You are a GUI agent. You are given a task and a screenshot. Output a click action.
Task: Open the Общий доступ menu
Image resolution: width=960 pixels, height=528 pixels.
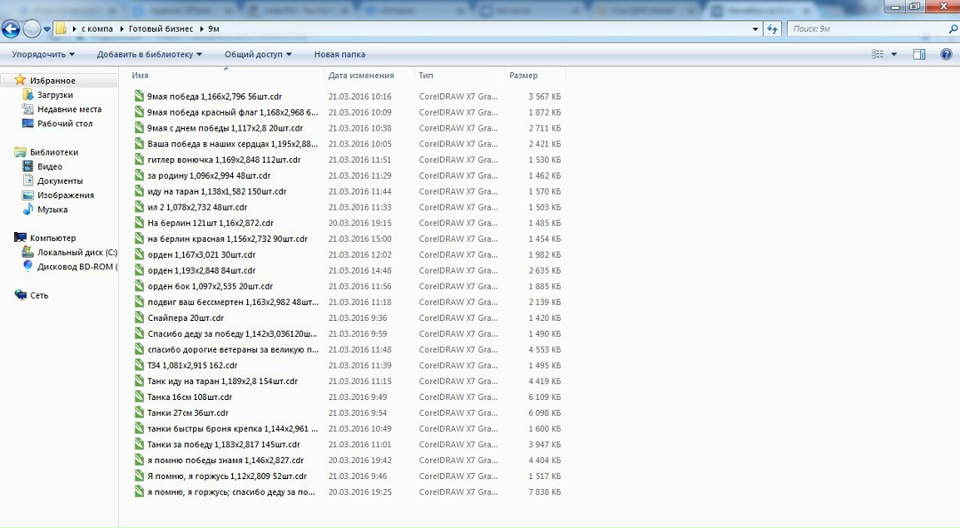pos(258,54)
